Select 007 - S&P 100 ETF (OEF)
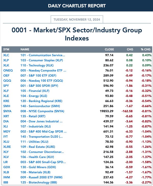 pyautogui.click(x=38, y=76)
